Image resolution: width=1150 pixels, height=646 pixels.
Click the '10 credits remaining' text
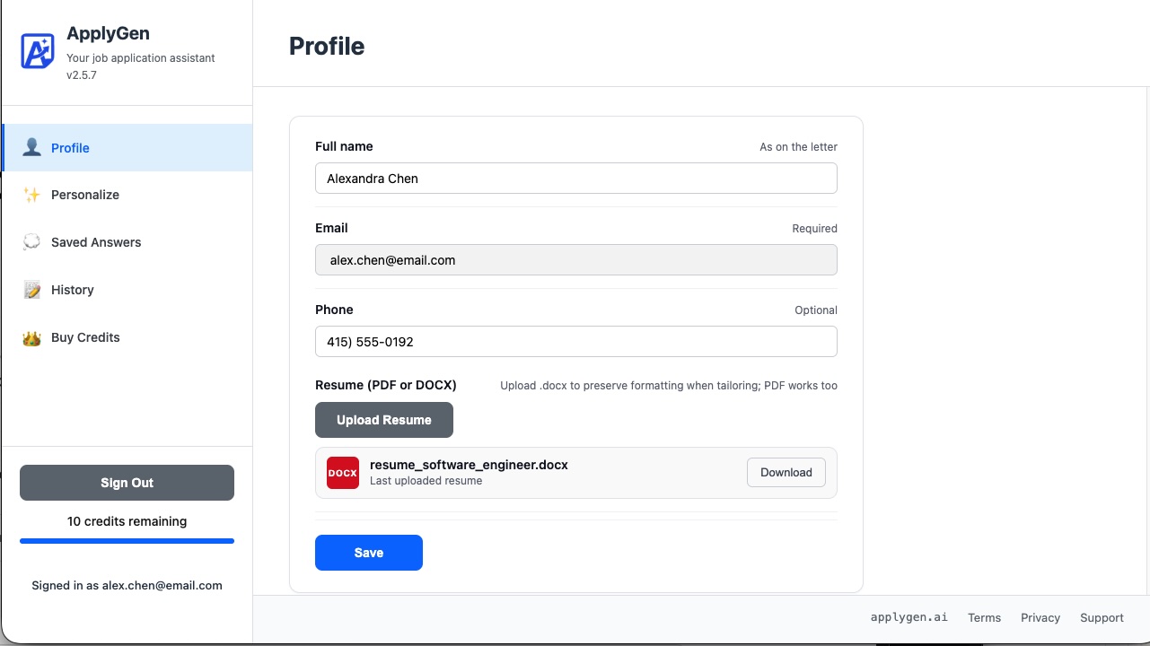[127, 521]
